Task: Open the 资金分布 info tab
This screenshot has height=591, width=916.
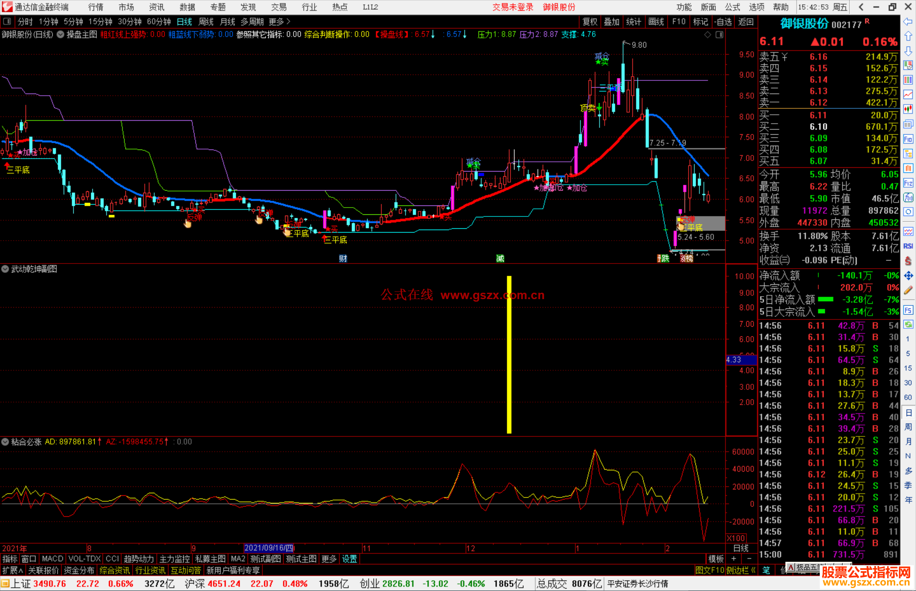Action: 79,570
